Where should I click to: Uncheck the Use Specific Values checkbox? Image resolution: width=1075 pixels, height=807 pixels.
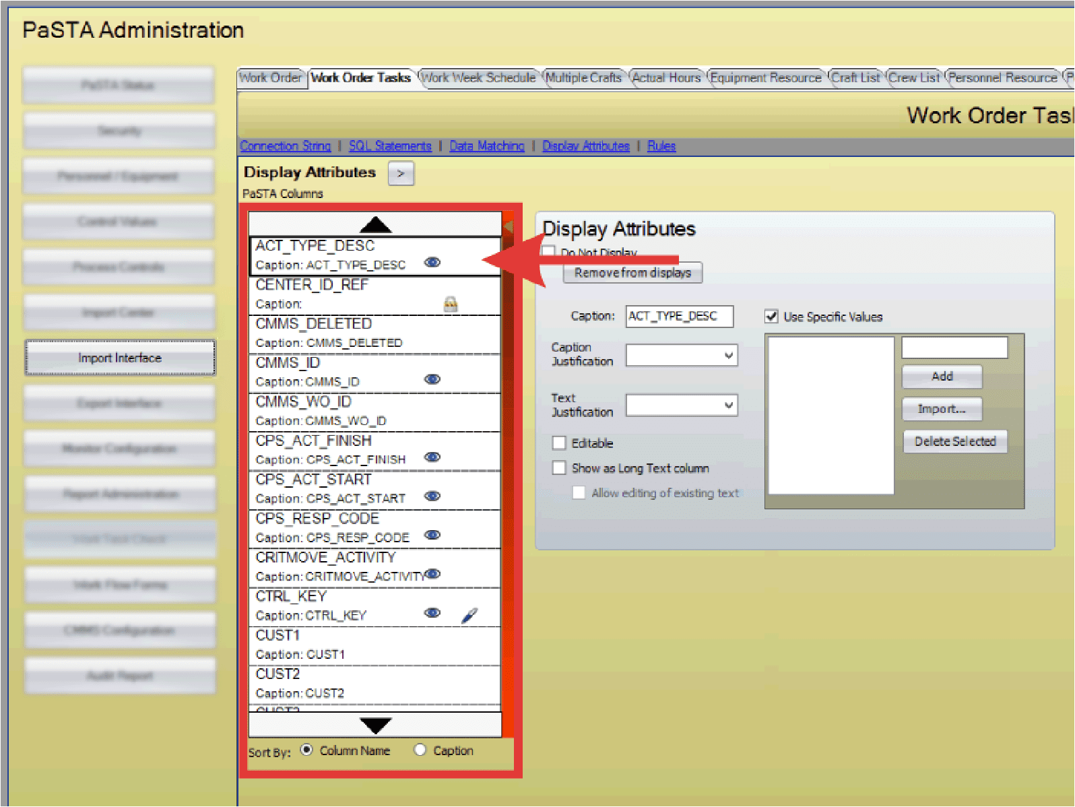pos(772,317)
